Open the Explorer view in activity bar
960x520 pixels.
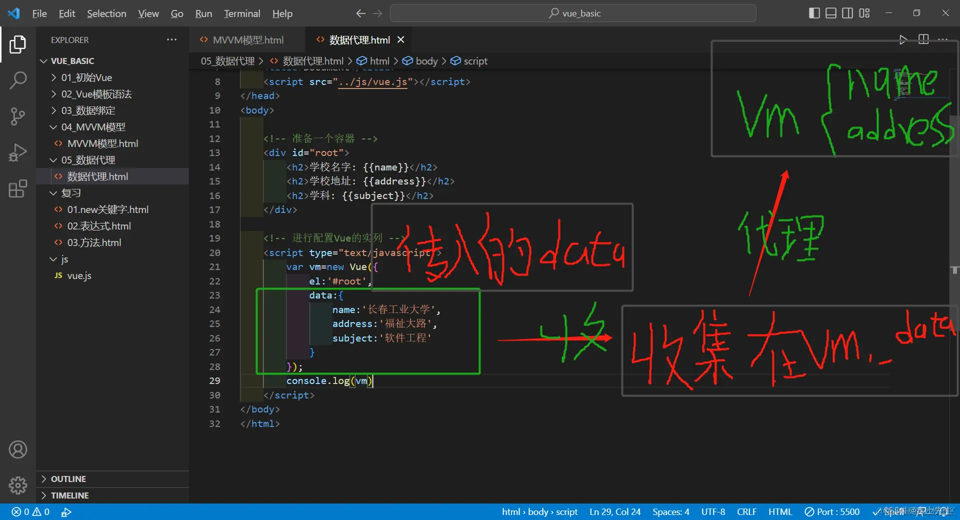[x=18, y=44]
